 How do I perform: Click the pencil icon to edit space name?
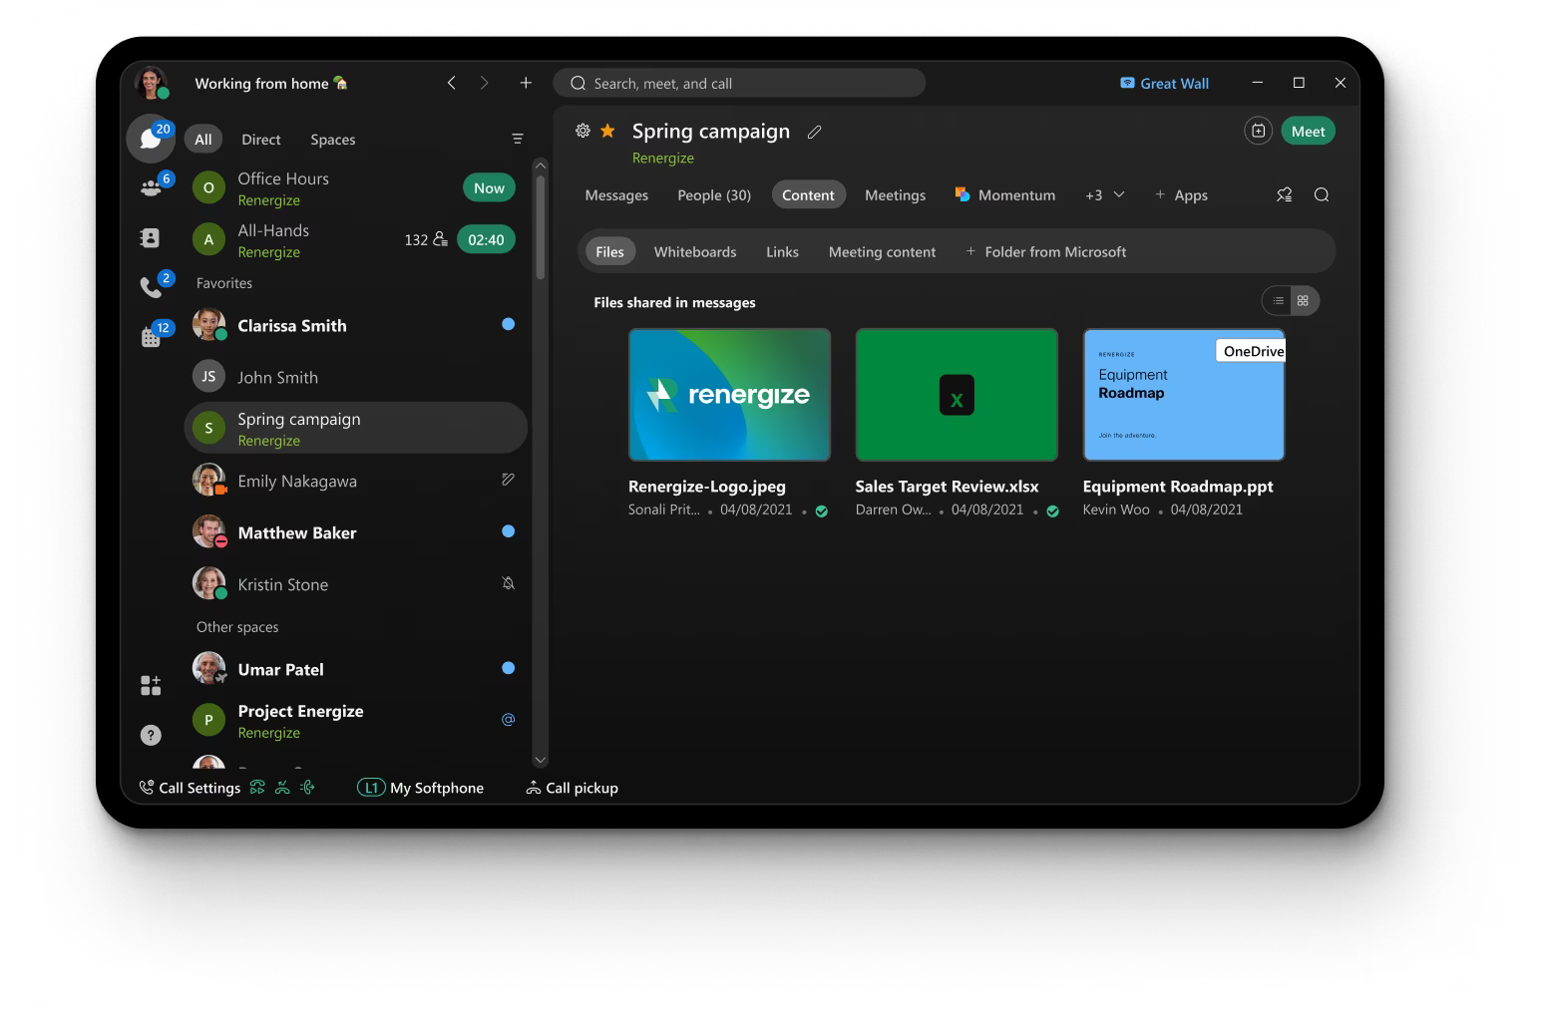[815, 132]
